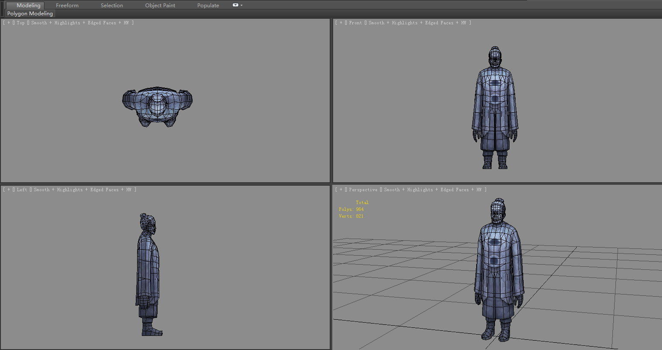Click the yellow Total statistics heading
The image size is (662, 350).
tap(362, 202)
